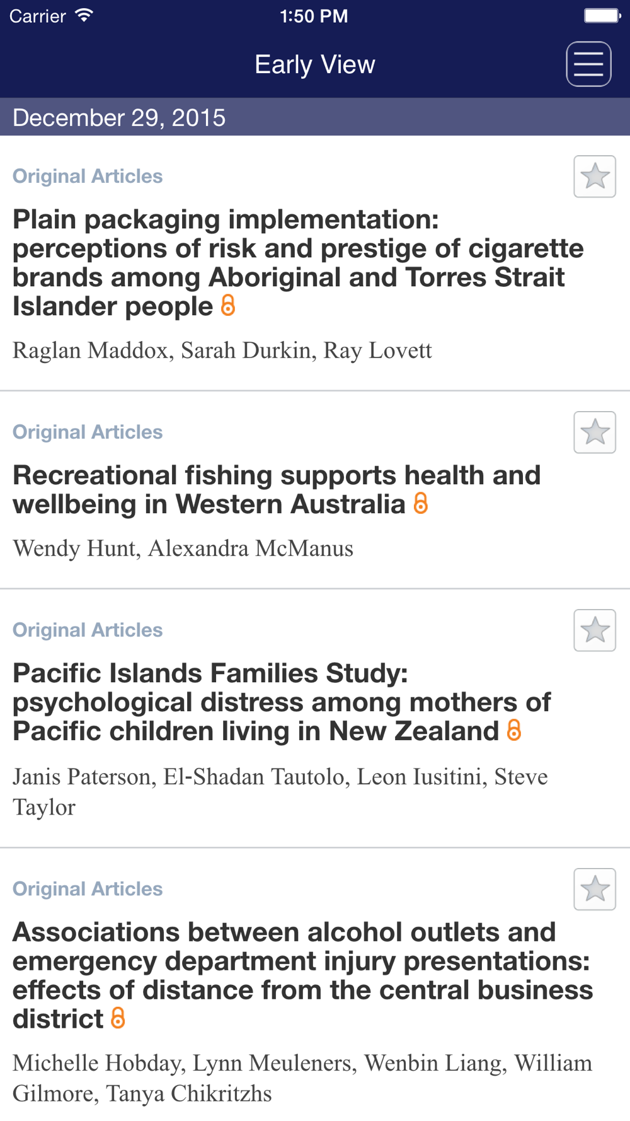
Task: Favorite the Recreational fishing article
Action: click(x=595, y=433)
